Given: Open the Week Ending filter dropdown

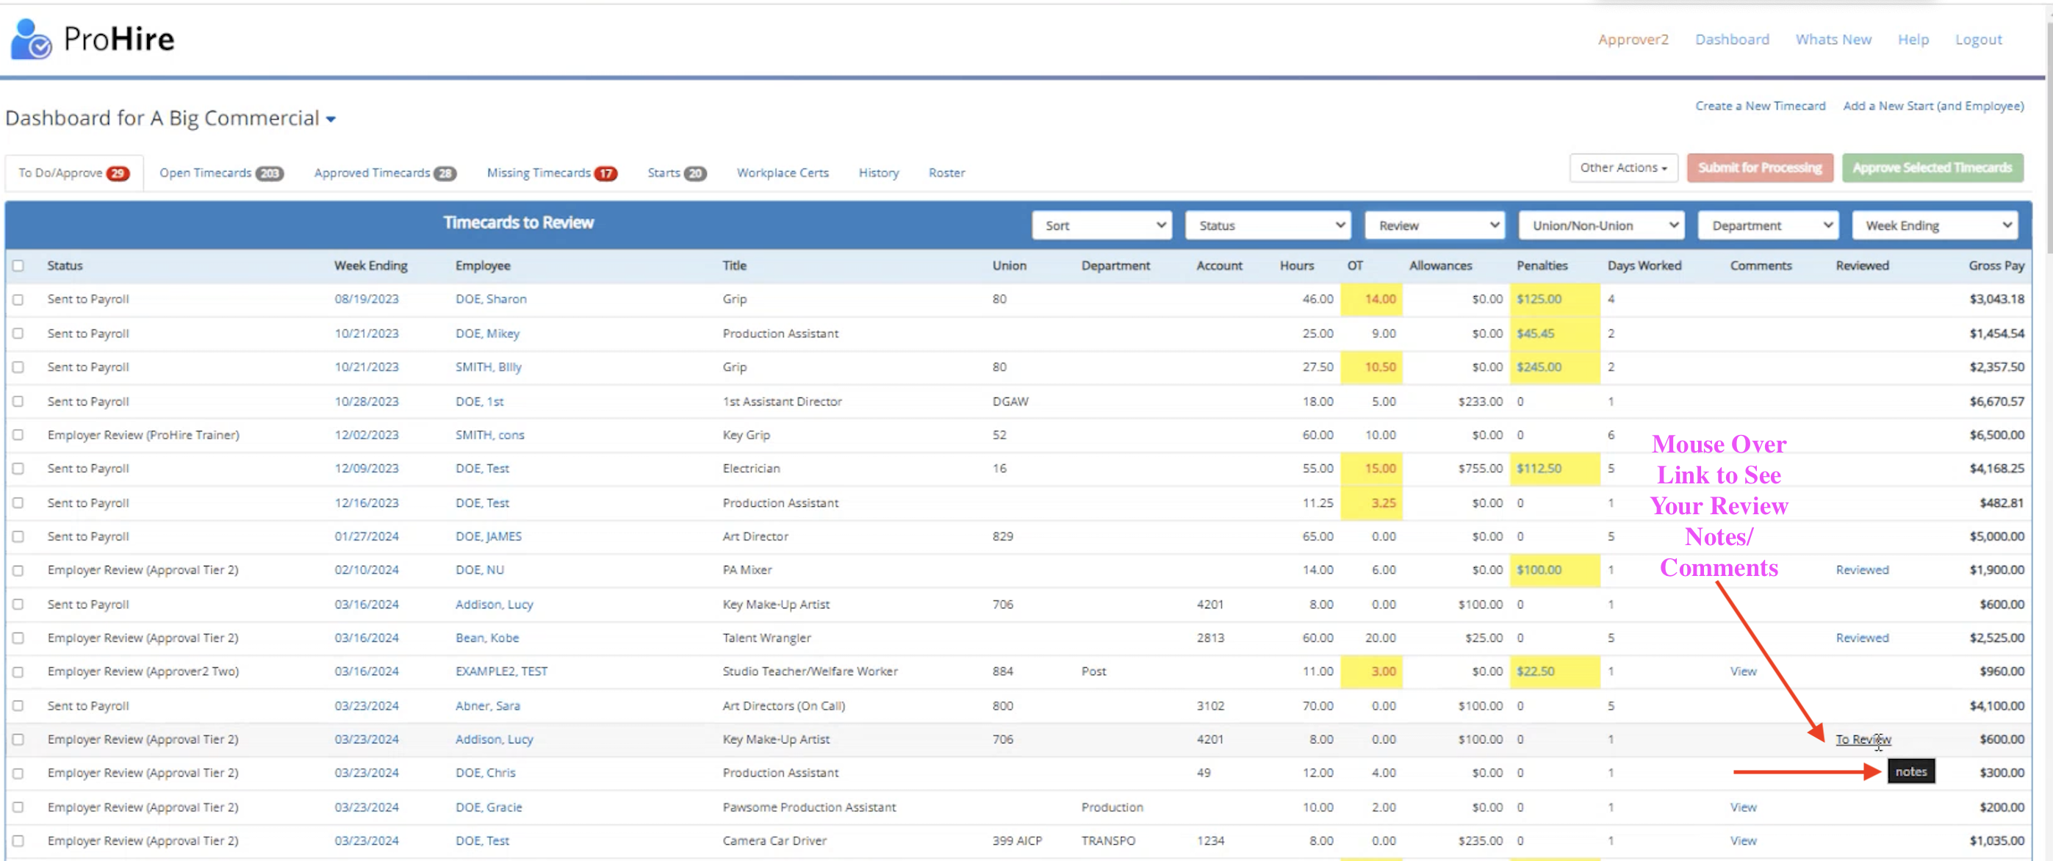Looking at the screenshot, I should tap(1935, 225).
